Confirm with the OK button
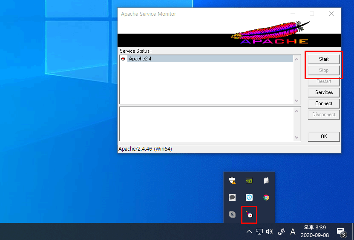Screen dimensions: 354x240 pos(324,137)
